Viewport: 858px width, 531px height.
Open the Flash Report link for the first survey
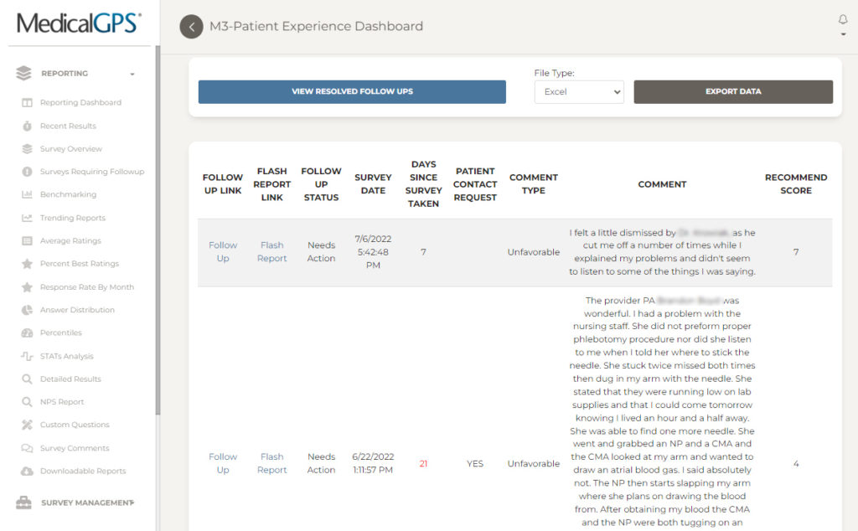click(x=271, y=251)
